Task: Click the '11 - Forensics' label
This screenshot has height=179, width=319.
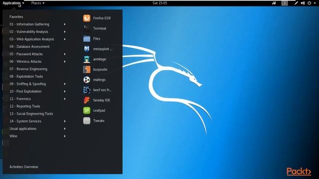Action: pos(20,99)
